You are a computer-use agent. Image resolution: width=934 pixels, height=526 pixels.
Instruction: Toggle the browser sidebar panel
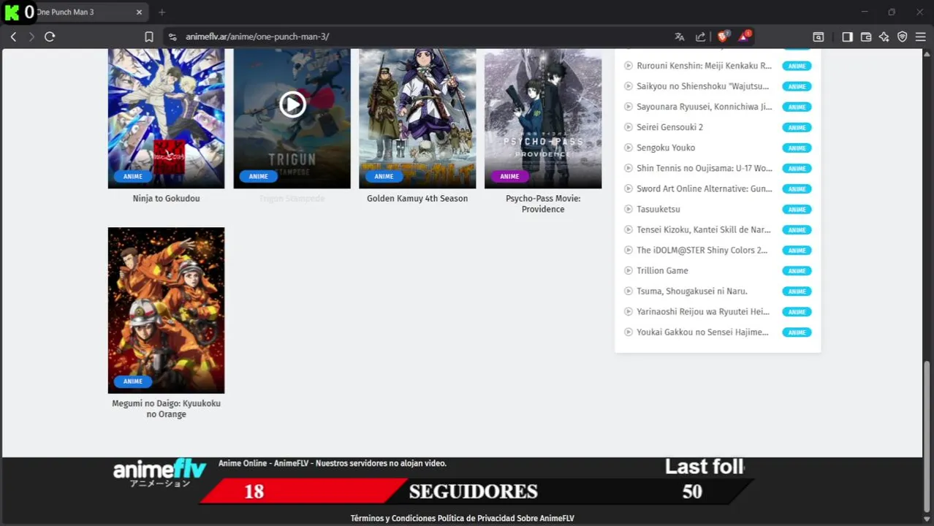point(847,37)
